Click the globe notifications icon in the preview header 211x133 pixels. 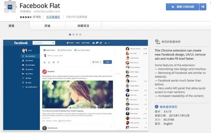pos(101,43)
